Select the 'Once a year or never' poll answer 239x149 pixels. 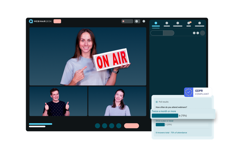point(164,121)
